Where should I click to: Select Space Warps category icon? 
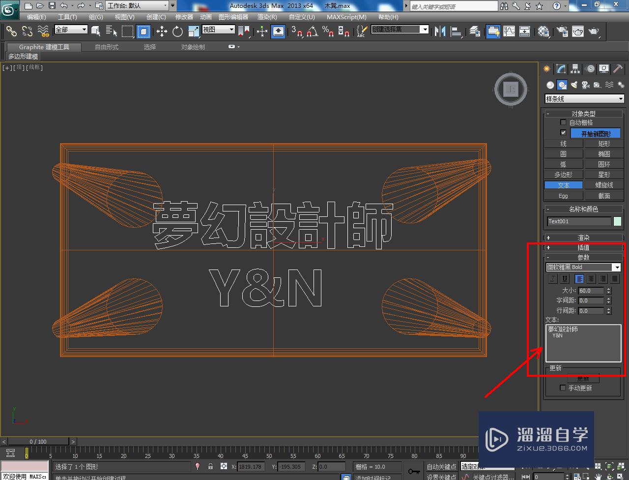609,85
